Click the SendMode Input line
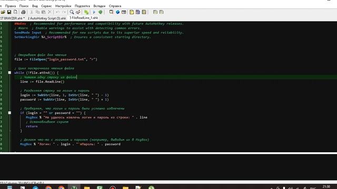337x189 pixels. [x=99, y=33]
